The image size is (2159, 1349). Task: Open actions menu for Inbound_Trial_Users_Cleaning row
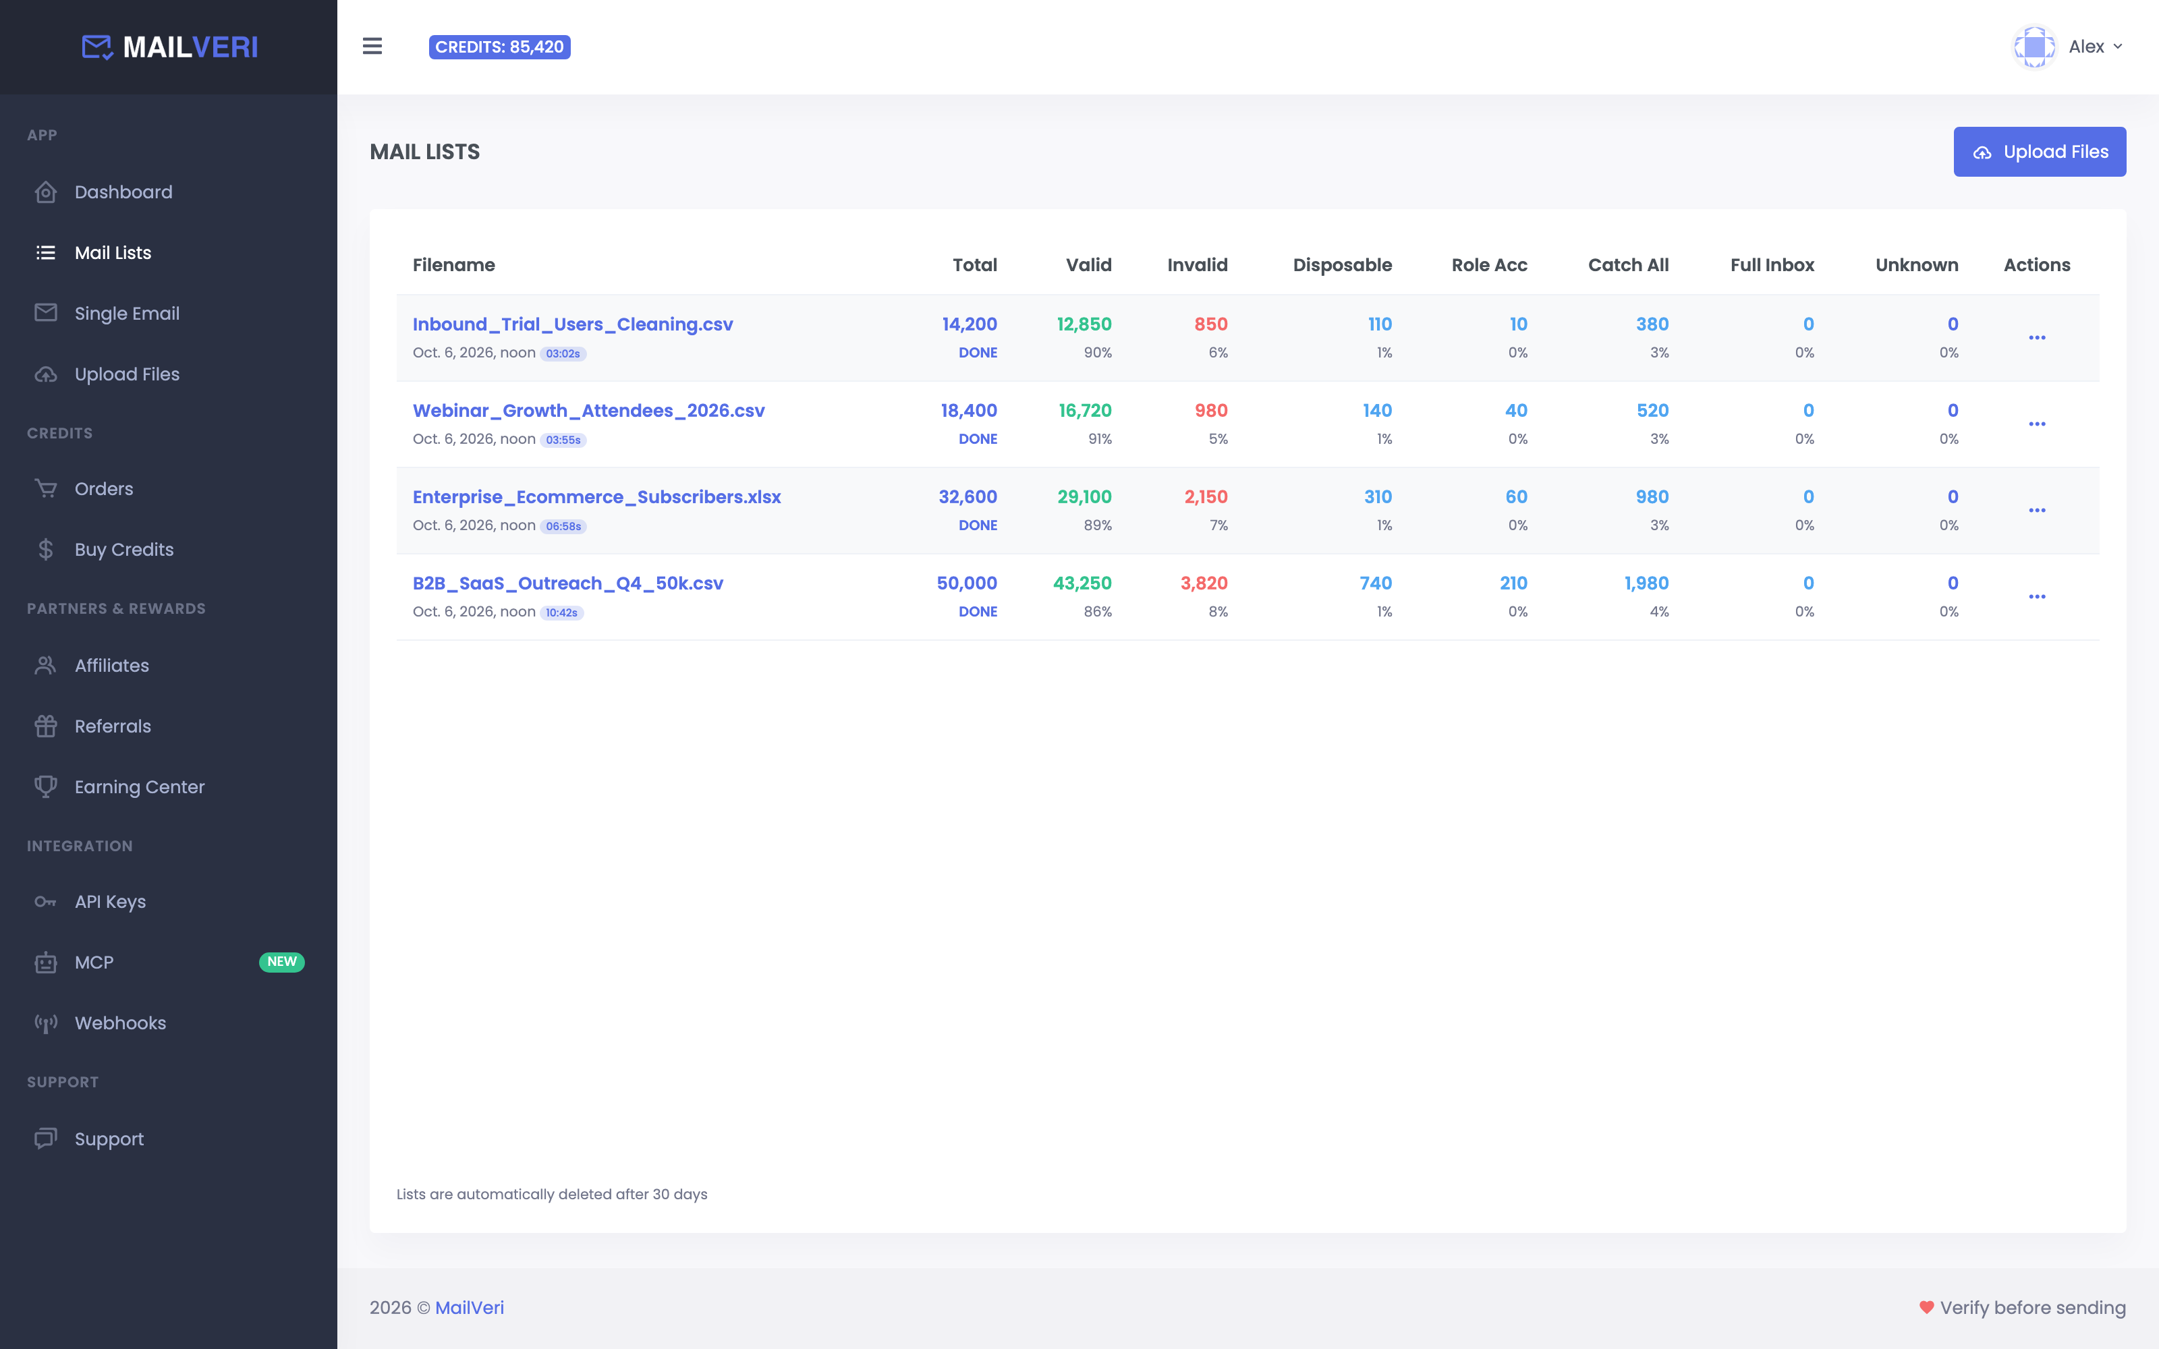pos(2037,338)
